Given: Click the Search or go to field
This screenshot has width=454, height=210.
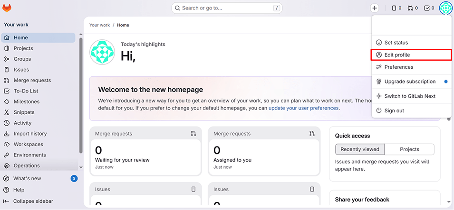Looking at the screenshot, I should click(226, 8).
